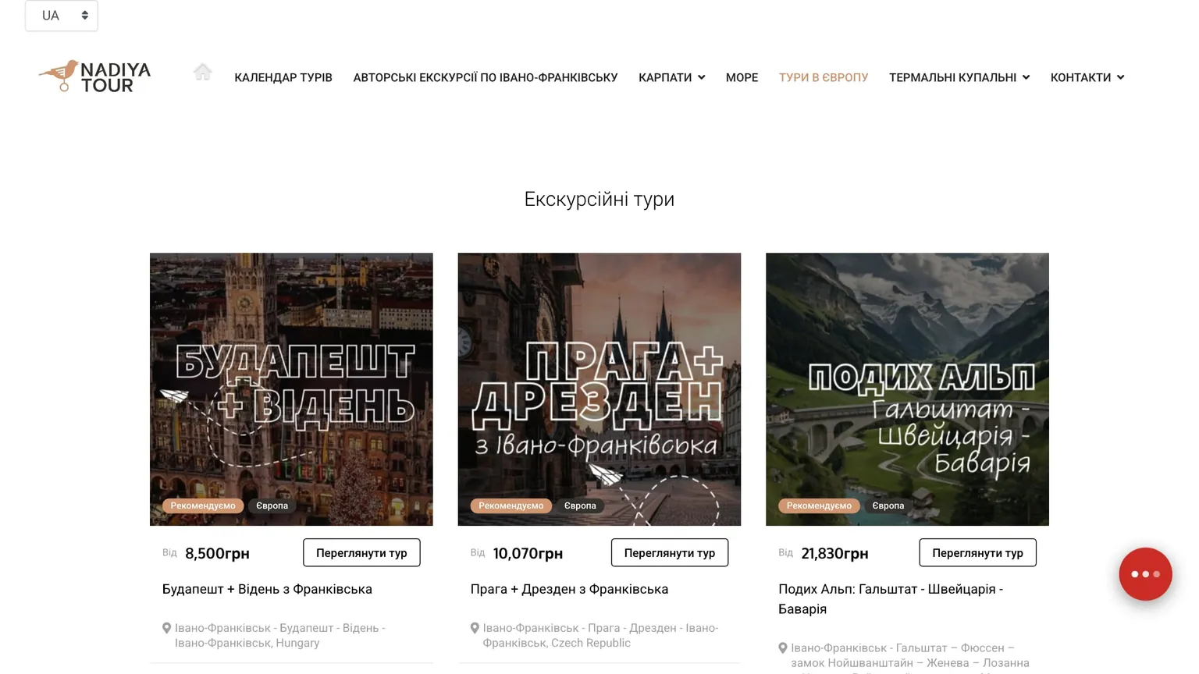Viewport: 1199px width, 674px height.
Task: Click Рекомендуємо badge on Прага card
Action: coord(511,505)
